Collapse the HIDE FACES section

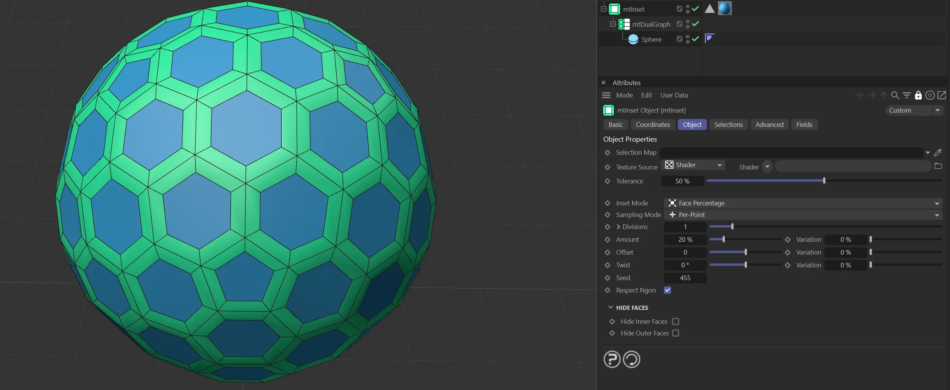pos(611,308)
